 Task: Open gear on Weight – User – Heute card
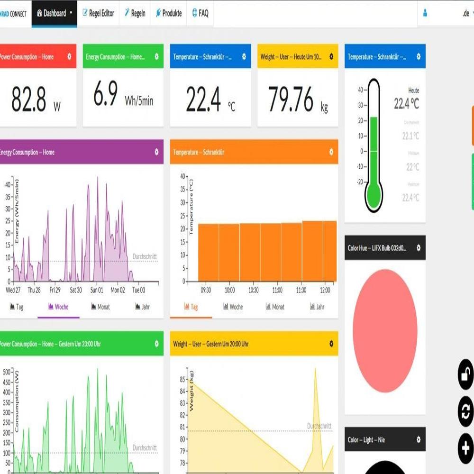tap(331, 56)
